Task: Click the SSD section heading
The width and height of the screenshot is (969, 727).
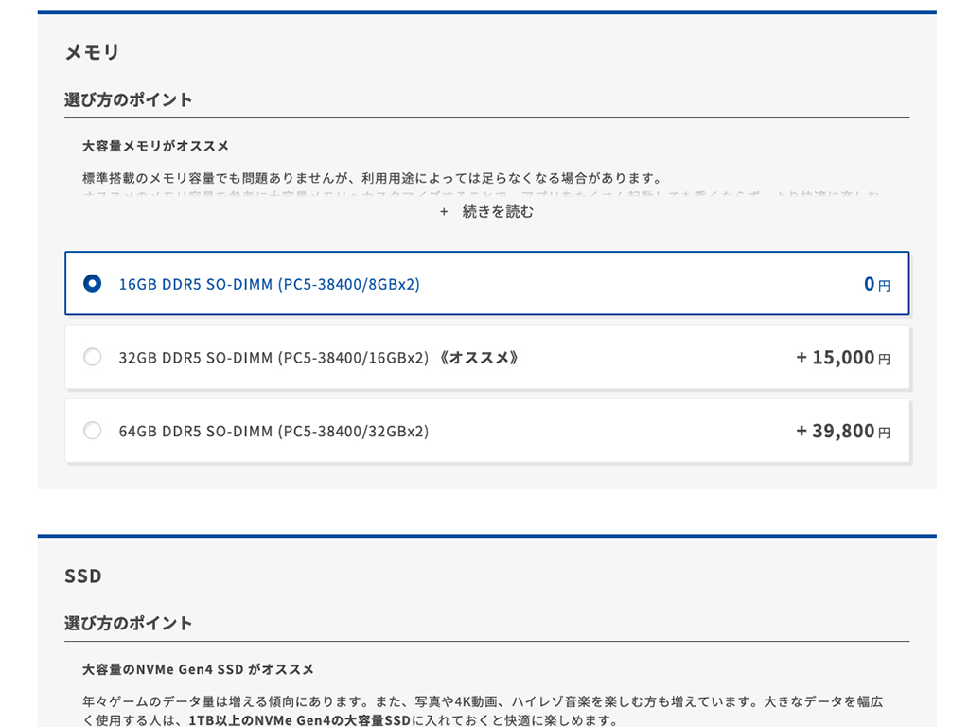Action: coord(83,576)
